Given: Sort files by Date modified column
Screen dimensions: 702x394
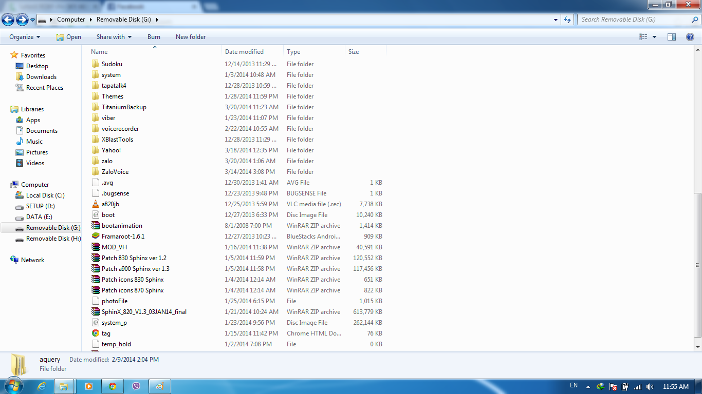Looking at the screenshot, I should click(x=244, y=52).
